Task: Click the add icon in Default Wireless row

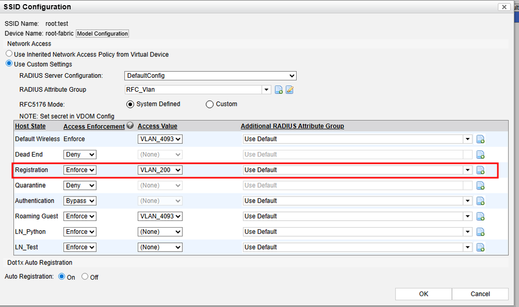Action: pyautogui.click(x=481, y=139)
